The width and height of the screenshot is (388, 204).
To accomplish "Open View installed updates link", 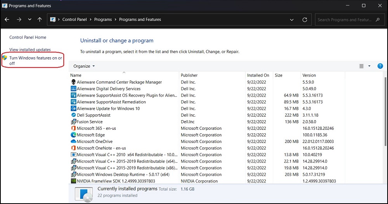I will click(x=30, y=50).
